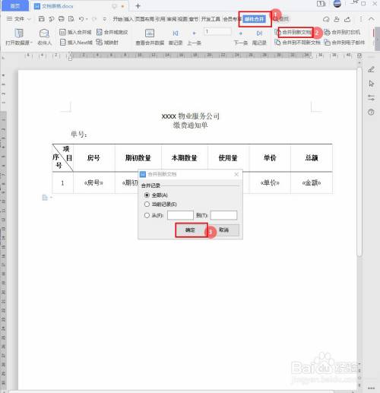
Task: Go to Next Record (下一条)
Action: pos(241,37)
